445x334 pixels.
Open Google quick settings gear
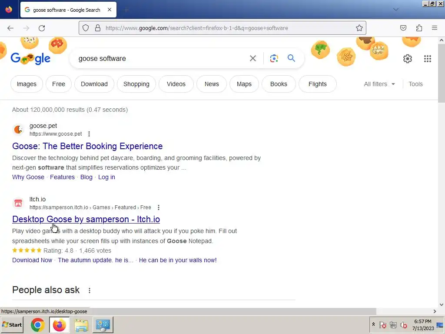pos(408,59)
